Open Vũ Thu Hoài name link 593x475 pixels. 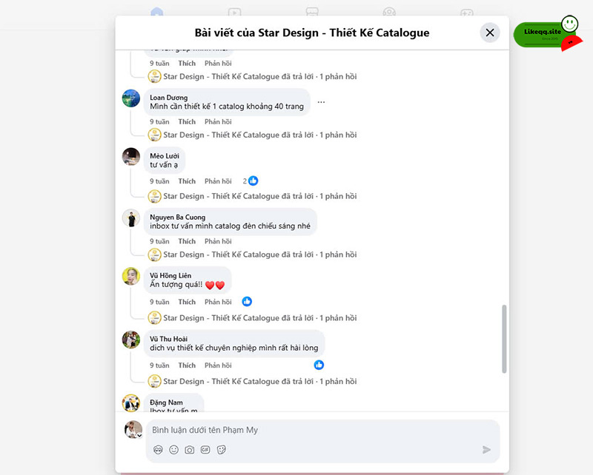pyautogui.click(x=169, y=339)
